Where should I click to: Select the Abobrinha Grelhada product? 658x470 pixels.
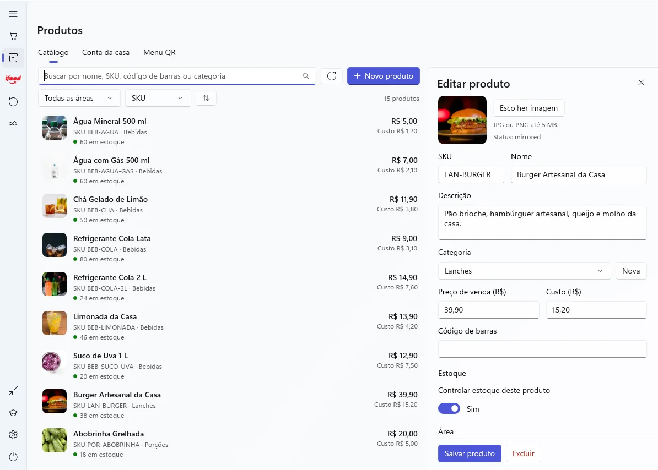[230, 444]
